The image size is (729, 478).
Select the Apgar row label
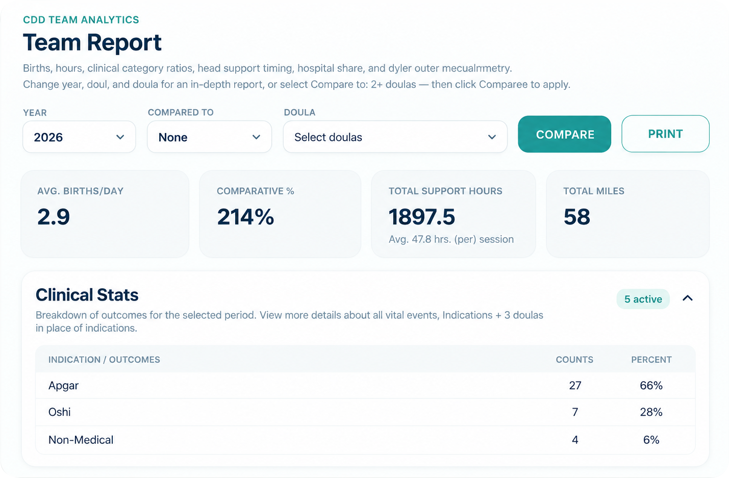click(63, 386)
